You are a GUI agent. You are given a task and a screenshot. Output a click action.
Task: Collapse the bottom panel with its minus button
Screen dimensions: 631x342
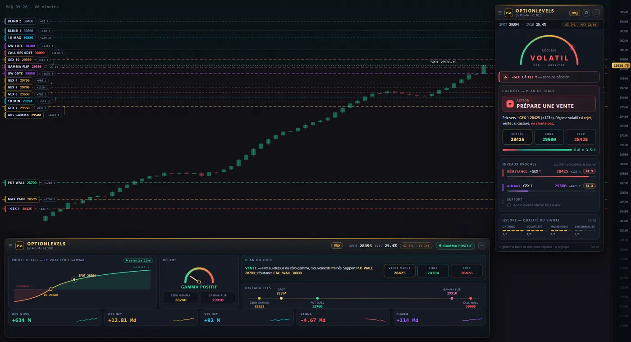coord(482,245)
